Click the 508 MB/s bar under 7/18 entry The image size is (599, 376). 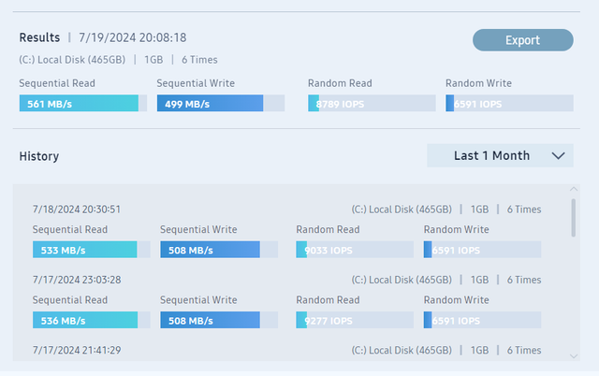(x=219, y=250)
